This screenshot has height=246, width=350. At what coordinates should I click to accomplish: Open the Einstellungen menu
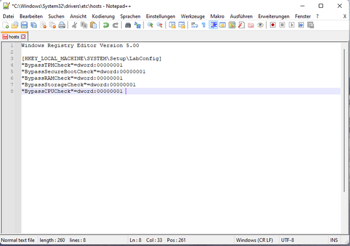click(161, 16)
